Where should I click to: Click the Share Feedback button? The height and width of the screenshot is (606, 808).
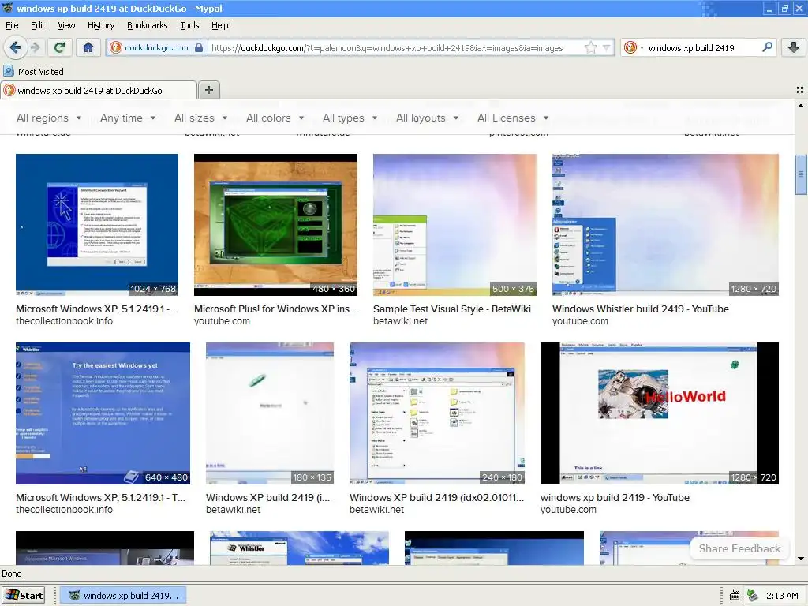pos(739,549)
